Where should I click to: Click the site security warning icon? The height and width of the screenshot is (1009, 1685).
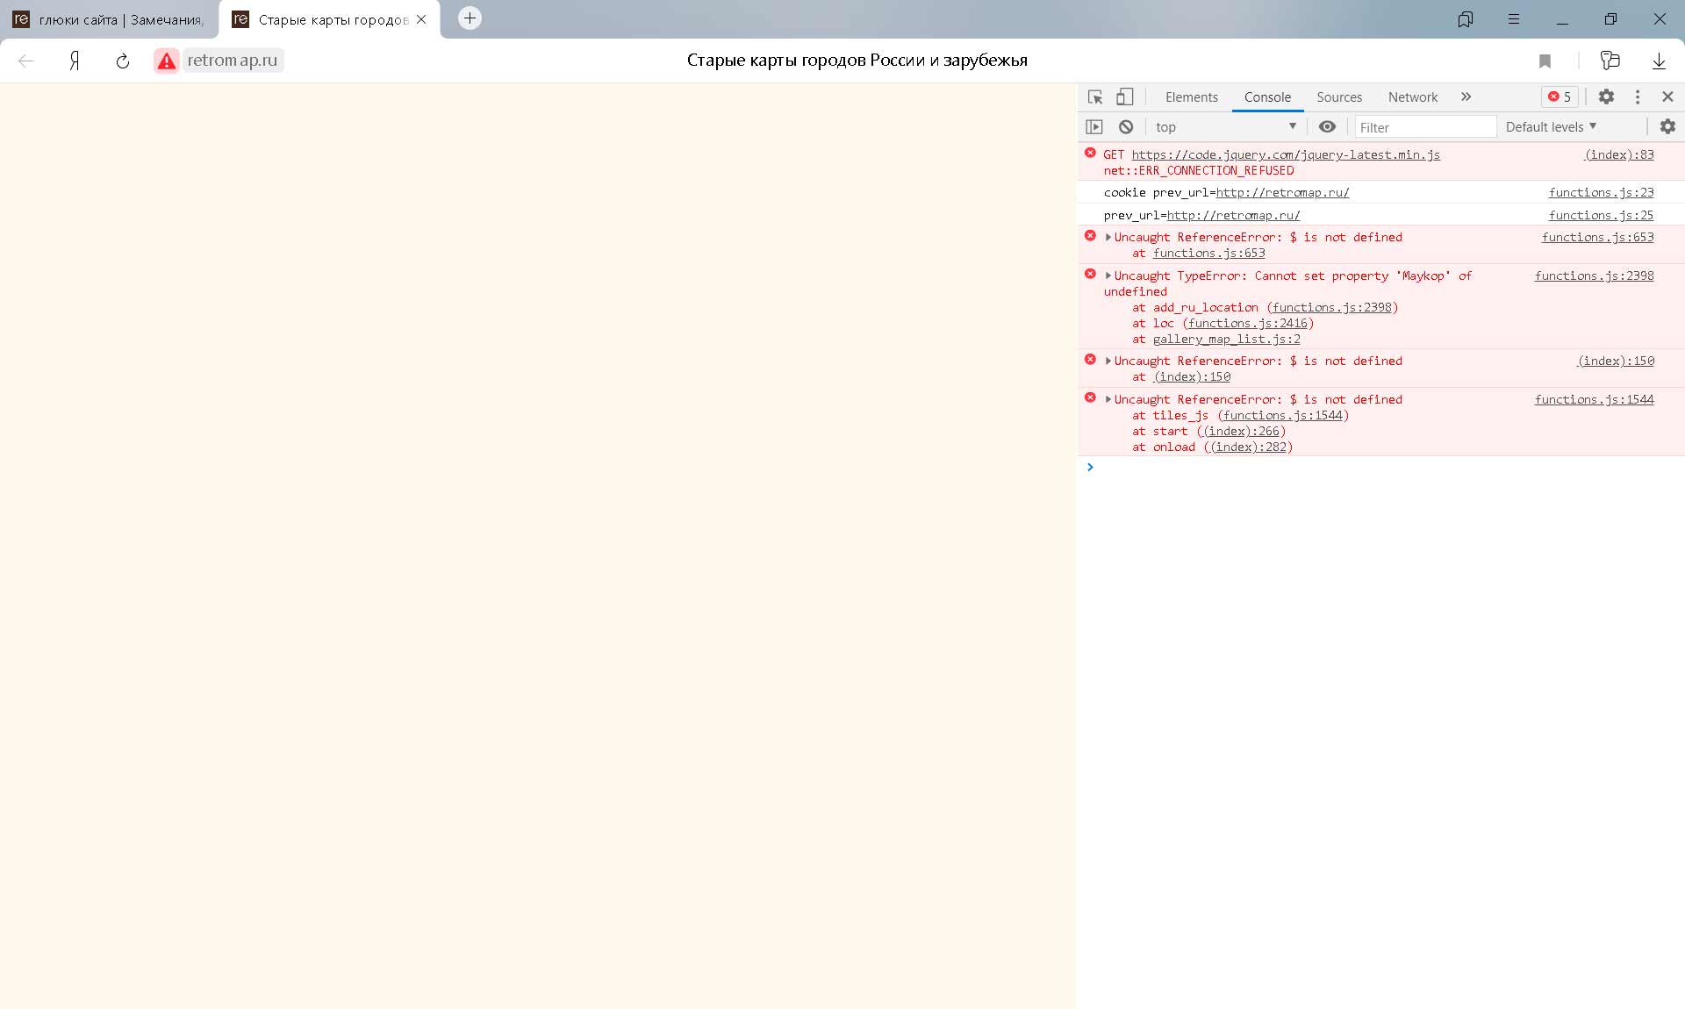click(x=167, y=61)
